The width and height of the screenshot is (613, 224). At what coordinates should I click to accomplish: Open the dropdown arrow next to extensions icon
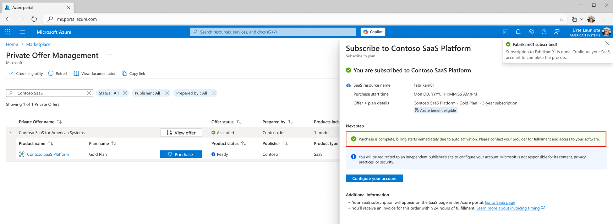[581, 19]
